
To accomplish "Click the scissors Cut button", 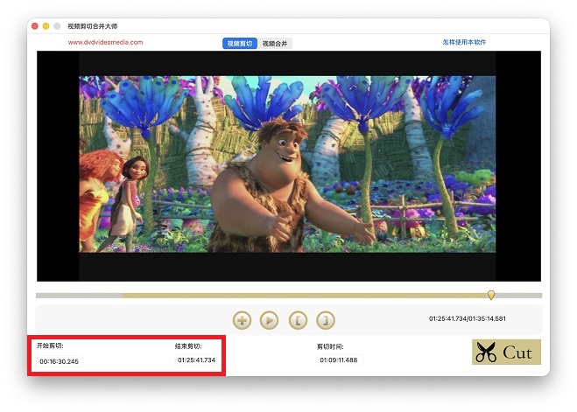I will 506,353.
